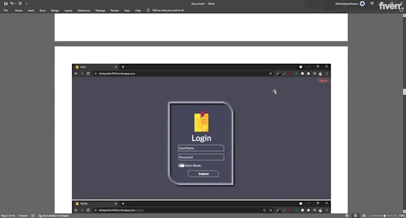Viewport: 406px width, 218px height.
Task: Switch to the Insert ribbon tab
Action: point(31,11)
